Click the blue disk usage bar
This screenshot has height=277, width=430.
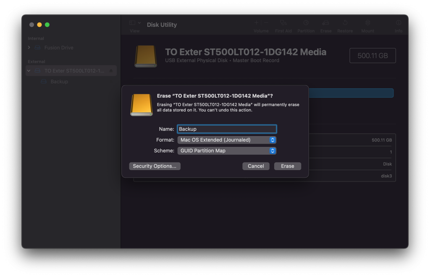[x=351, y=93]
